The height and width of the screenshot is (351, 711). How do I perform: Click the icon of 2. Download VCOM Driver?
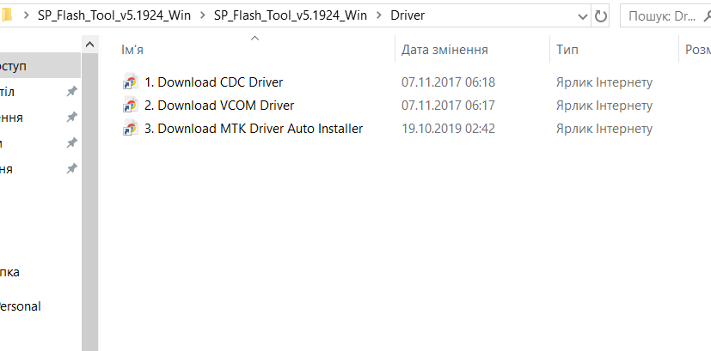click(130, 106)
